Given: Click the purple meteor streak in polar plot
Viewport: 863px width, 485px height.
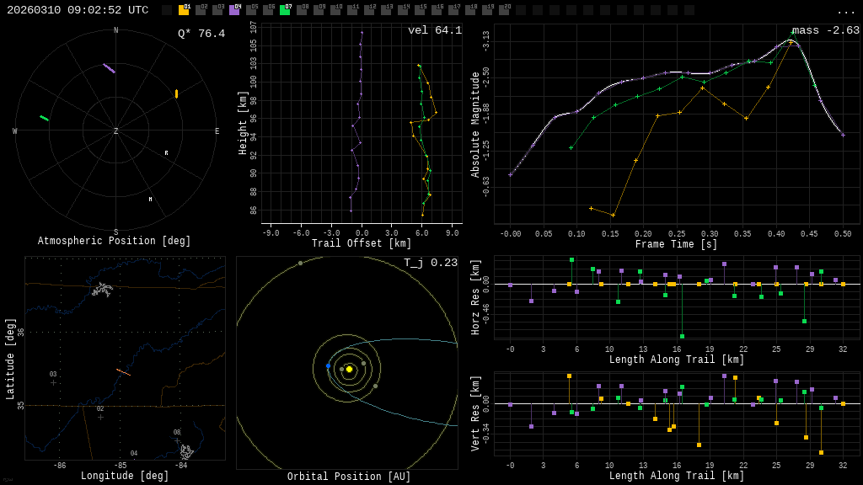Looking at the screenshot, I should tap(109, 68).
